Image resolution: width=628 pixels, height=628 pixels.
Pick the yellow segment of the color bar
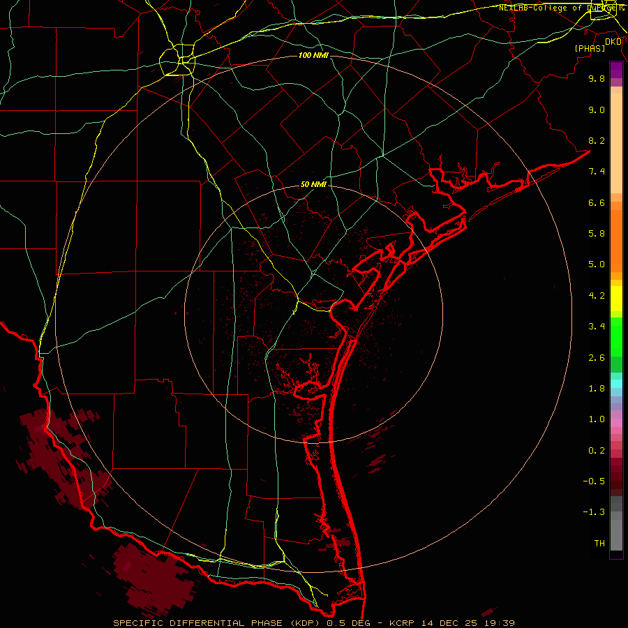point(616,299)
